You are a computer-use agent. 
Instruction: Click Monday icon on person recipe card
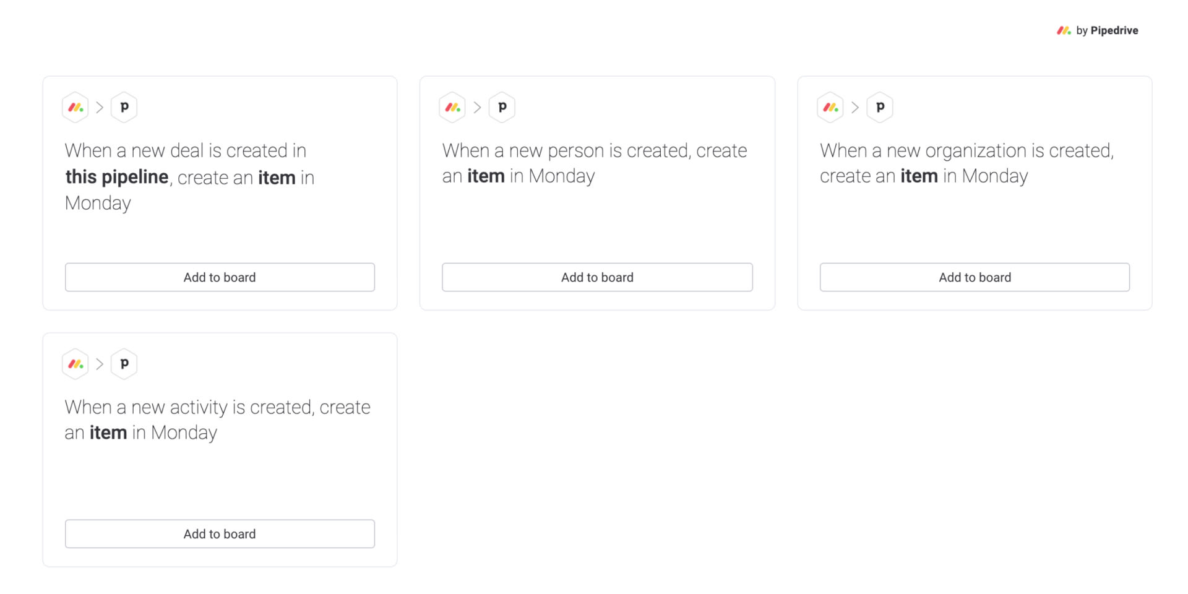point(452,108)
